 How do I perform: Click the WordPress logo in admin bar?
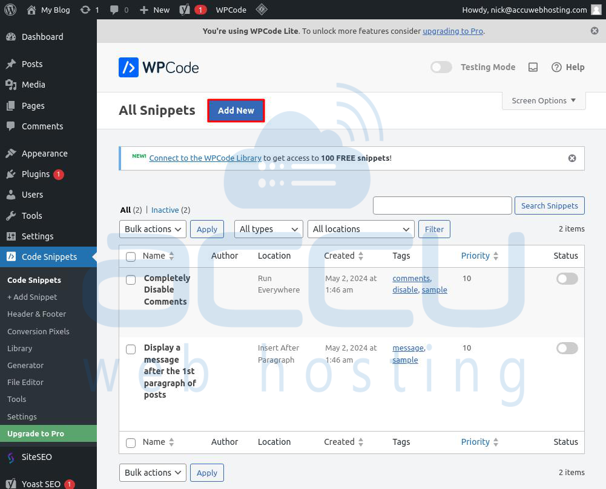click(x=10, y=10)
